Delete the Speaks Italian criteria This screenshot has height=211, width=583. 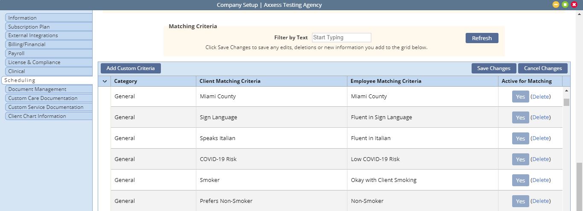(541, 138)
